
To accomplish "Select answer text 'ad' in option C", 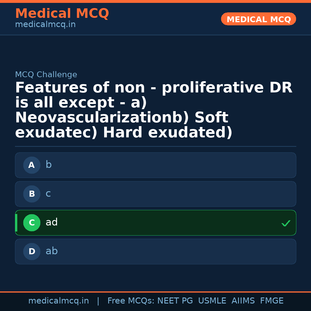I will (52, 222).
